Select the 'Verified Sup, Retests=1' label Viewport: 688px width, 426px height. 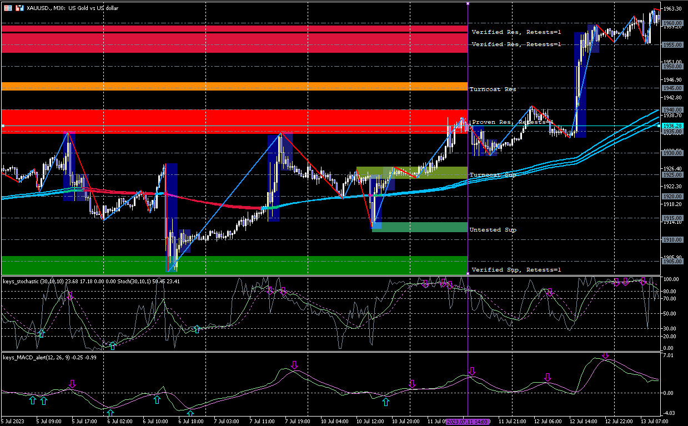[516, 270]
